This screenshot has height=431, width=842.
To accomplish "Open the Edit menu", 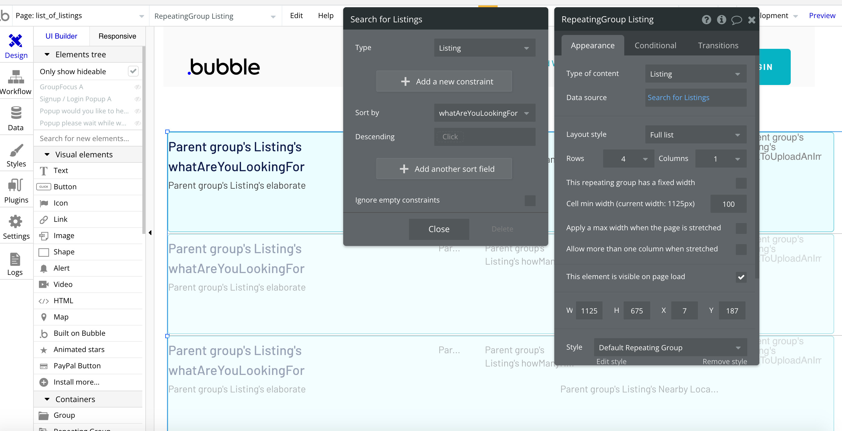I will [296, 16].
